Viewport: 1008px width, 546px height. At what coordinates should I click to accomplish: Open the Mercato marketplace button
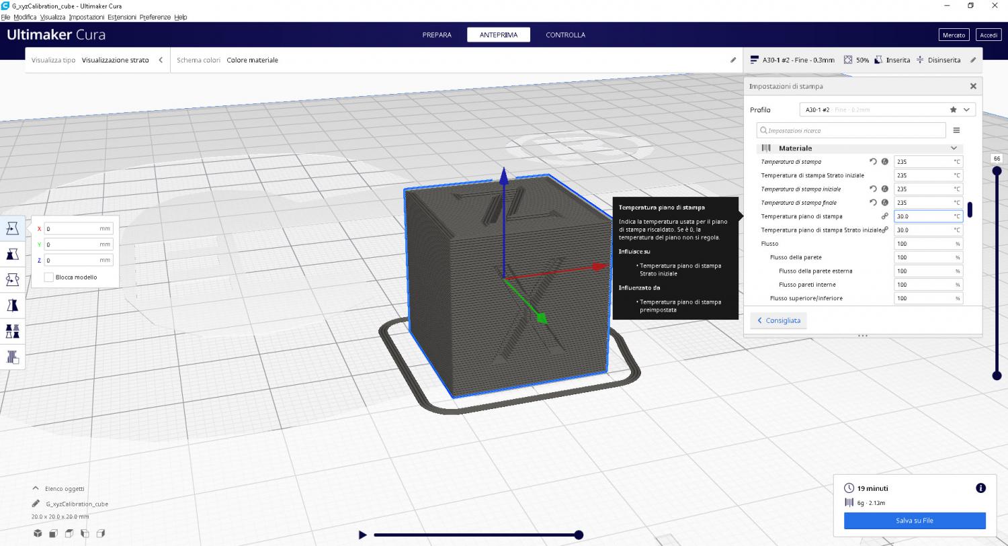tap(954, 35)
